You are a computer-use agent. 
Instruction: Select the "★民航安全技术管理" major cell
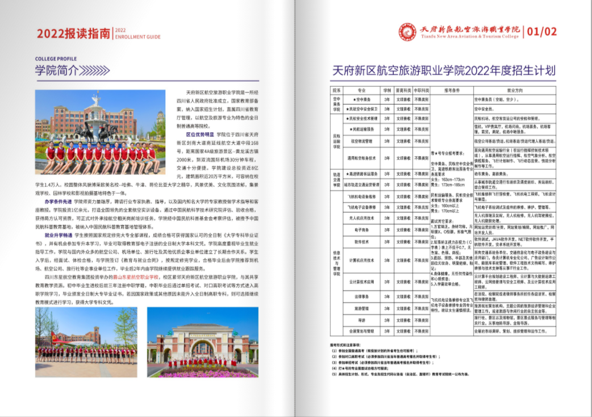[362, 119]
